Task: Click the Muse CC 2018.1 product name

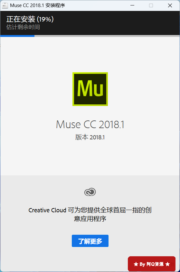Action: pyautogui.click(x=90, y=124)
